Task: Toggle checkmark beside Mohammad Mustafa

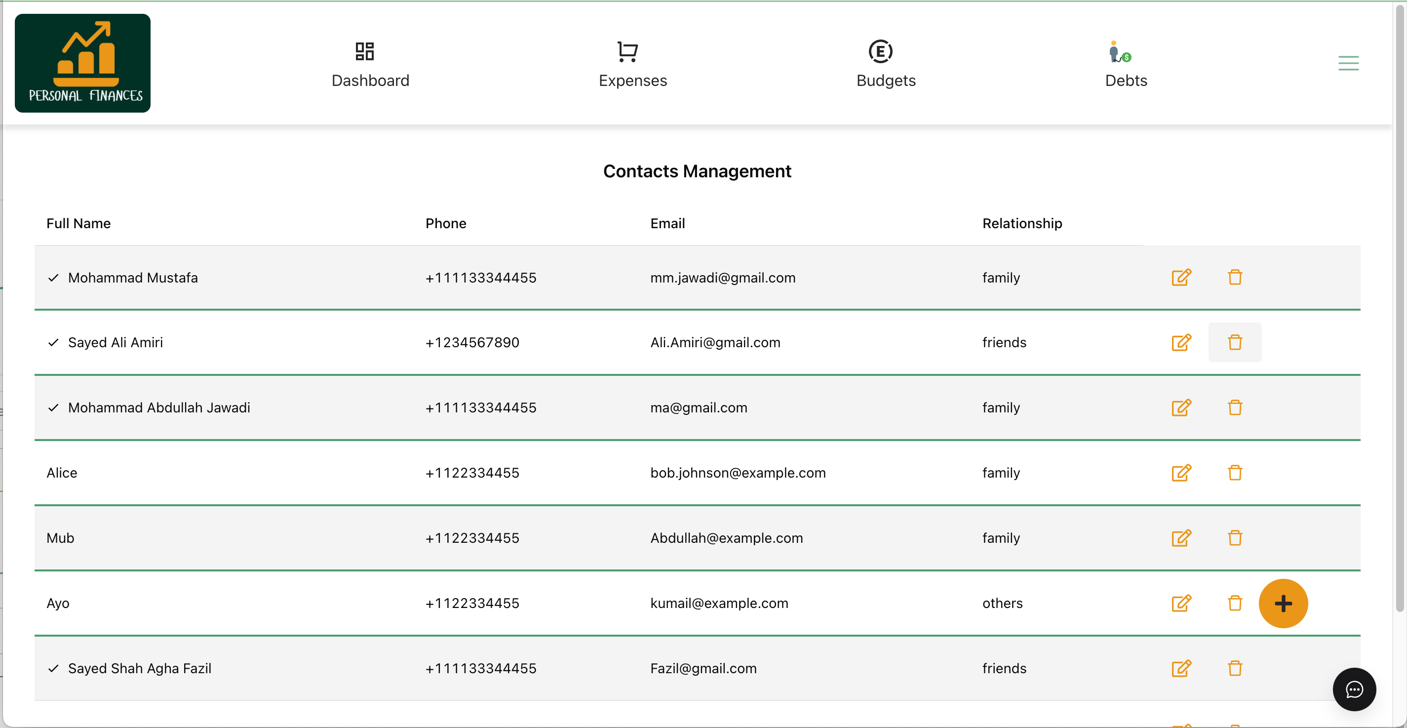Action: 53,278
